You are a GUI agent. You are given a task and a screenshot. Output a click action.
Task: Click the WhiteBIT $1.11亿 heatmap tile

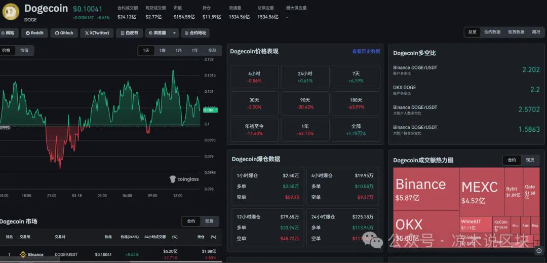(x=476, y=225)
